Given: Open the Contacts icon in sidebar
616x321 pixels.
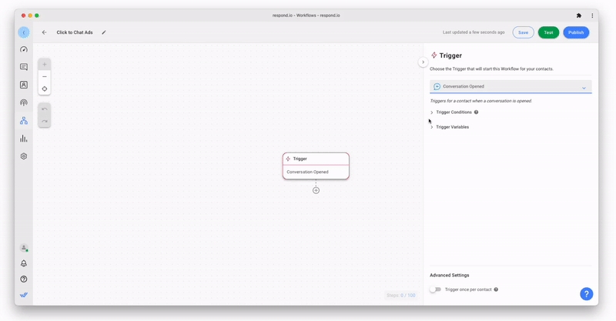Looking at the screenshot, I should (x=24, y=85).
